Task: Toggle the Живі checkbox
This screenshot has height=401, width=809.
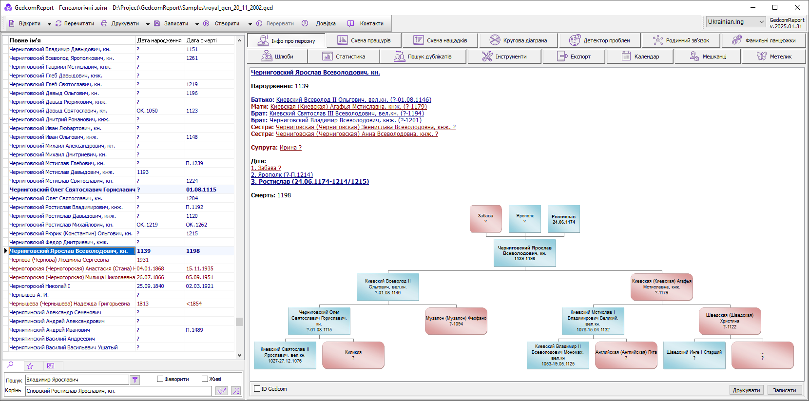Action: tap(205, 379)
